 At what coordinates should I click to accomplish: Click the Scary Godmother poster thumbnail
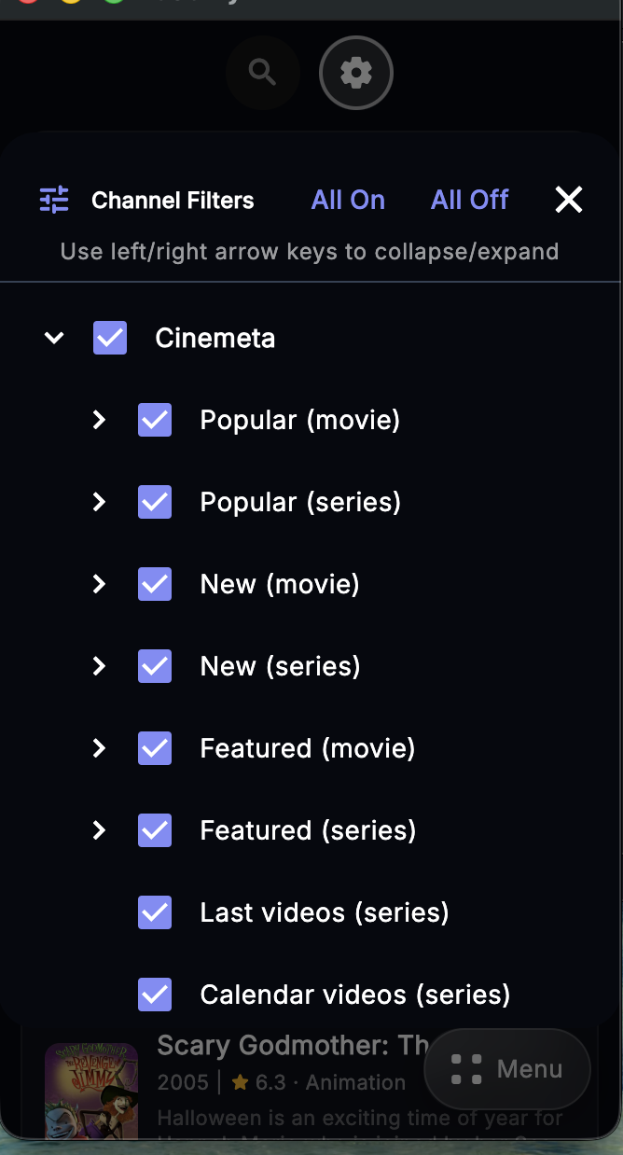pyautogui.click(x=91, y=1092)
